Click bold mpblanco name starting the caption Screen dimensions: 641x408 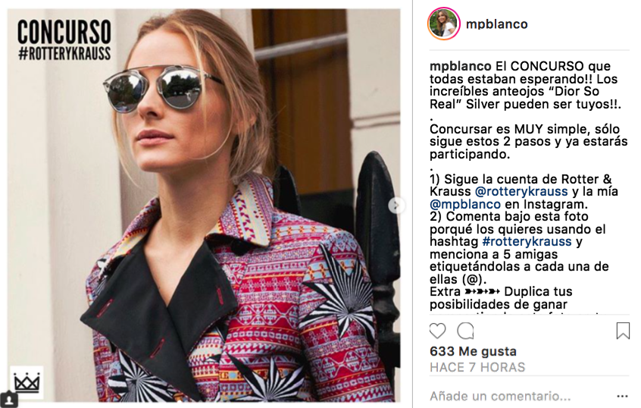(x=461, y=66)
